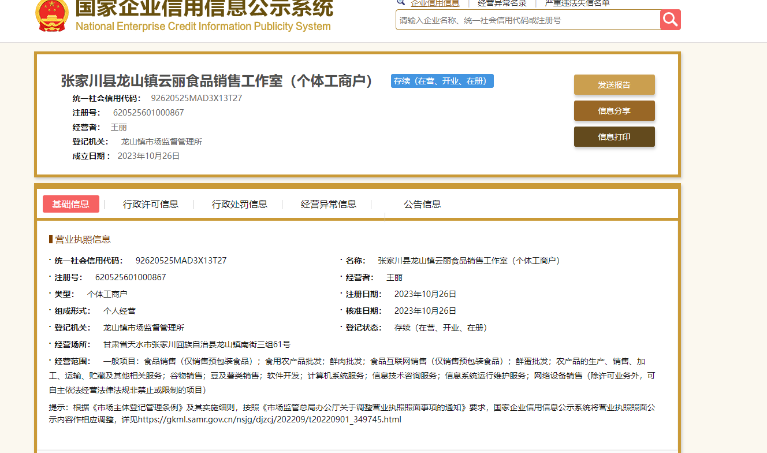Click the 经营范围 business scope text

coord(352,376)
